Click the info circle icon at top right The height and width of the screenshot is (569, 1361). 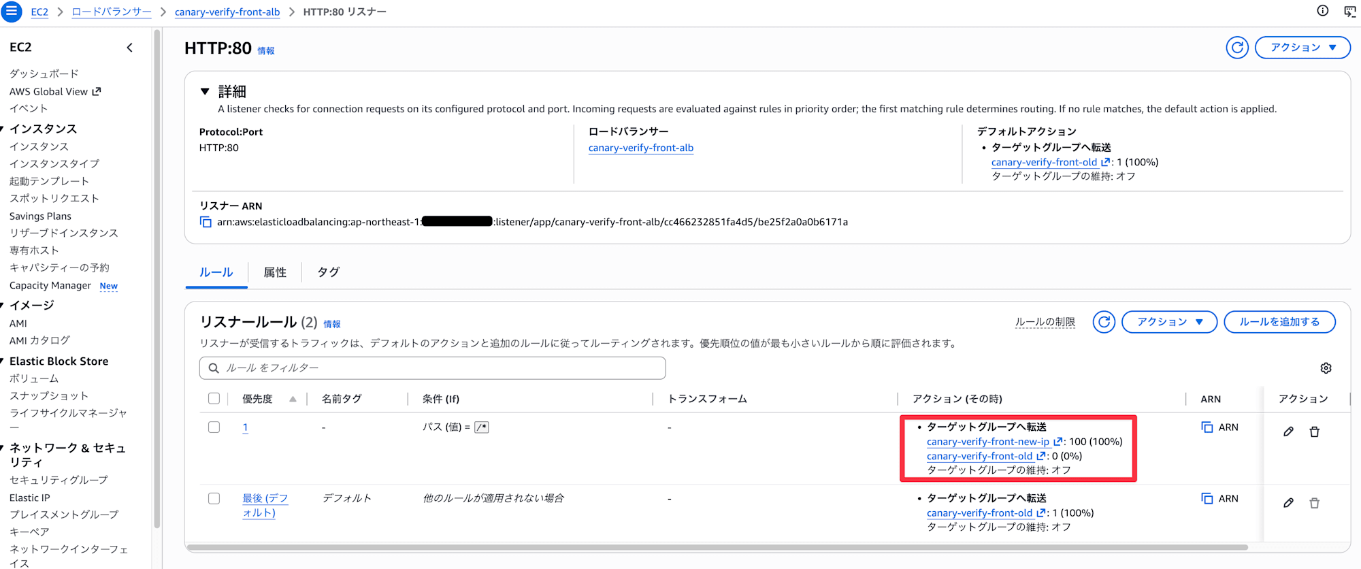click(x=1322, y=10)
